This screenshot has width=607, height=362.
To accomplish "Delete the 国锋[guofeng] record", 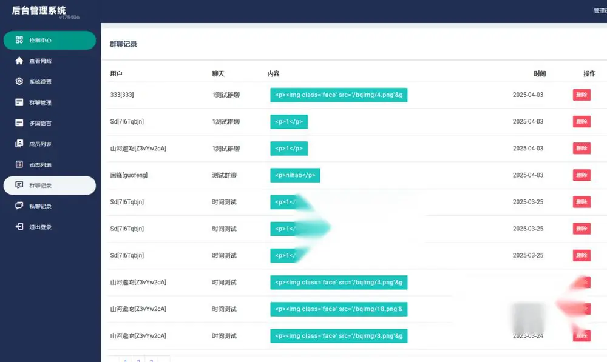I will [x=582, y=175].
